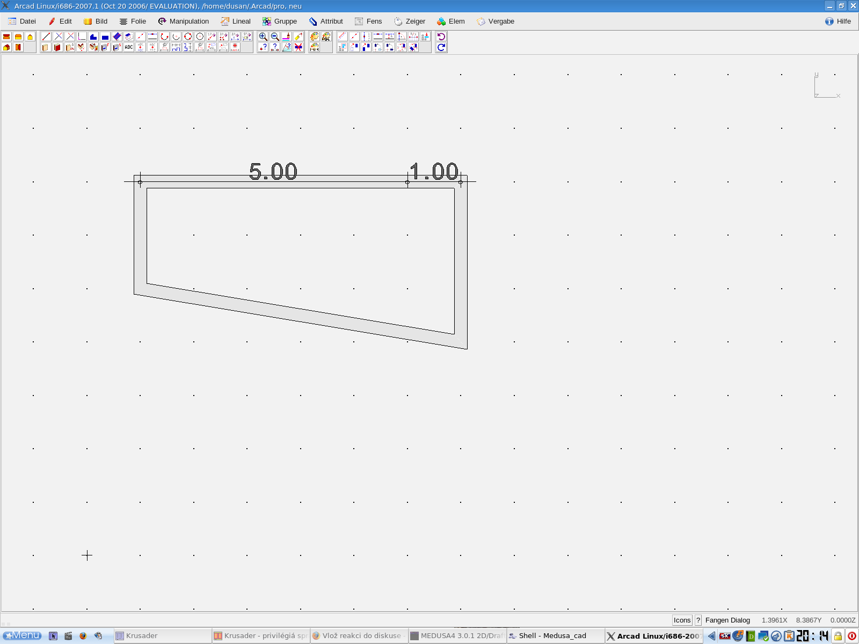The height and width of the screenshot is (644, 859).
Task: Choose the three-point arc tool
Action: pyautogui.click(x=164, y=36)
